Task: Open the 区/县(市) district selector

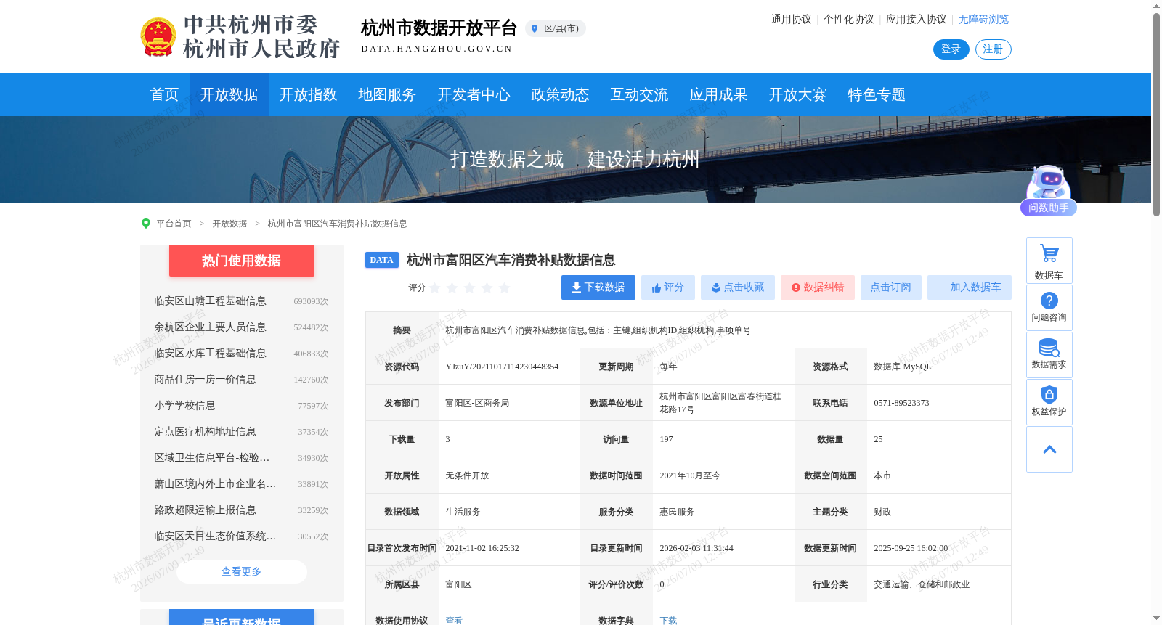Action: click(556, 28)
